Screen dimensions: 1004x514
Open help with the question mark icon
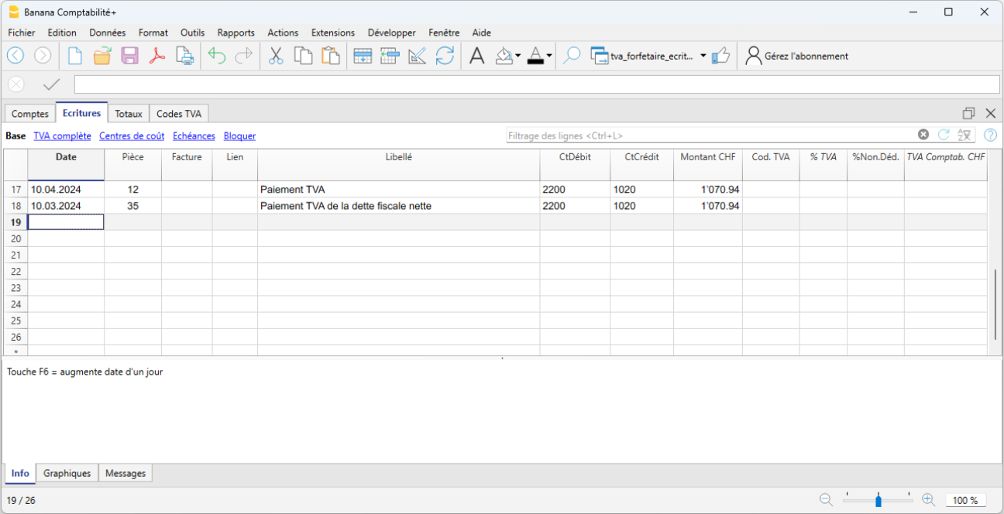[990, 135]
